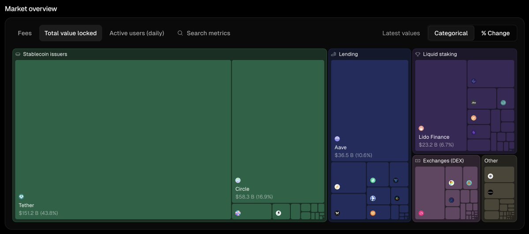Click the orange round logo in Liquid staking
The height and width of the screenshot is (234, 529).
(x=474, y=118)
